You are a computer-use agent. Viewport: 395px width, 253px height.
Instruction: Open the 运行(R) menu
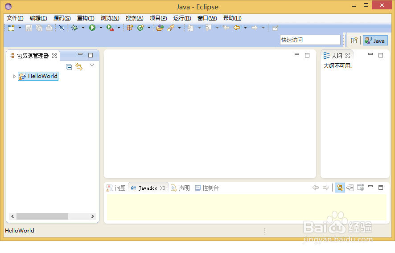click(182, 18)
